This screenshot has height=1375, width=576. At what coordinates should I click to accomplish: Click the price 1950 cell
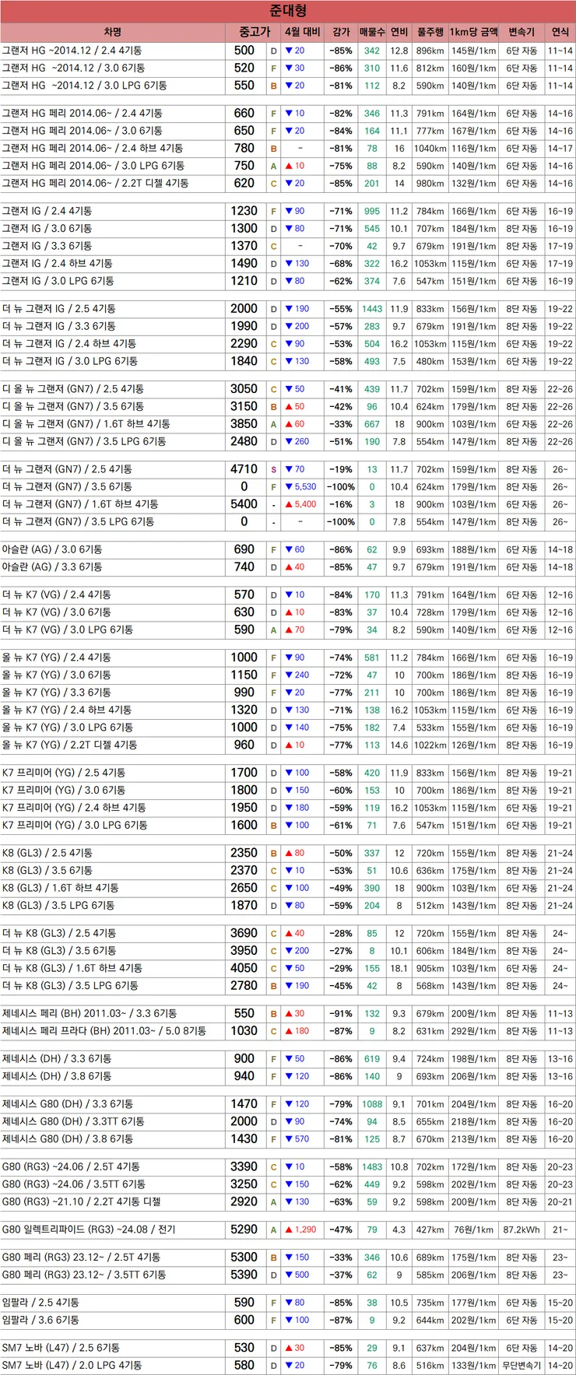tap(244, 808)
